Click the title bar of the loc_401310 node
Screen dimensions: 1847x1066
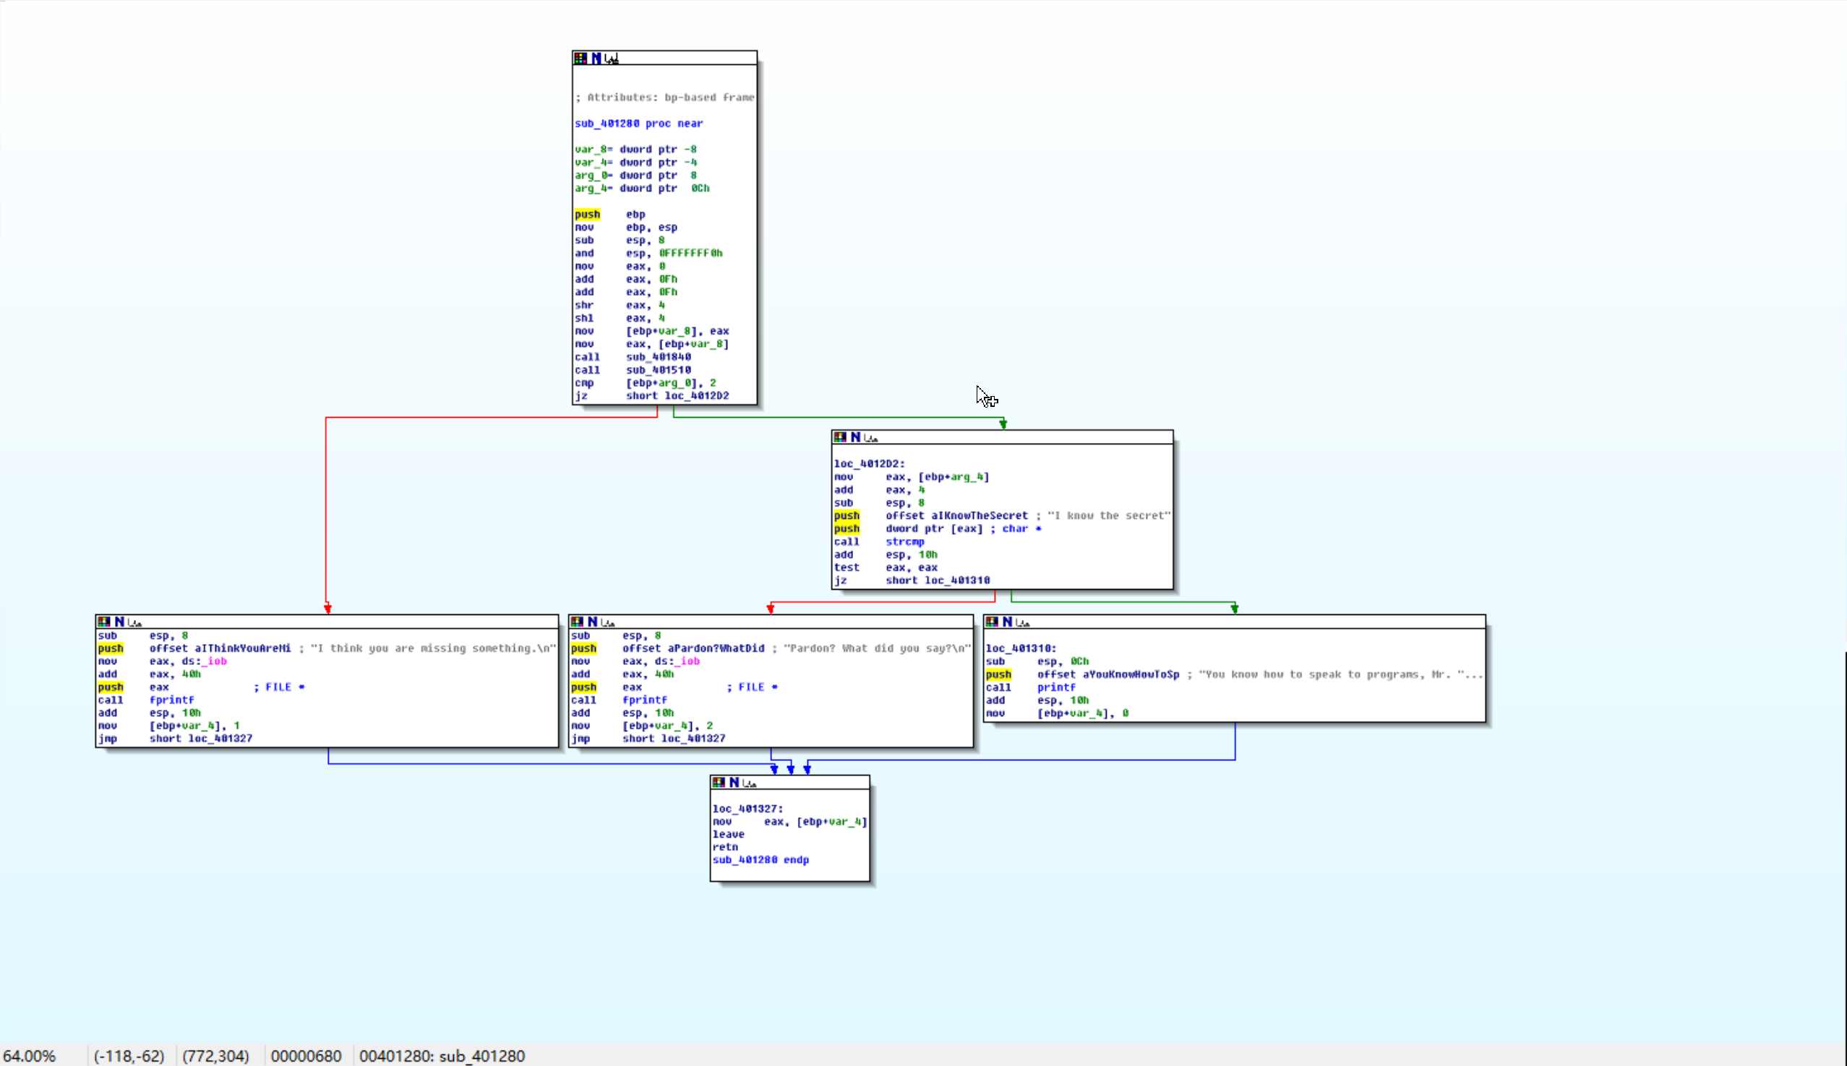click(1245, 622)
